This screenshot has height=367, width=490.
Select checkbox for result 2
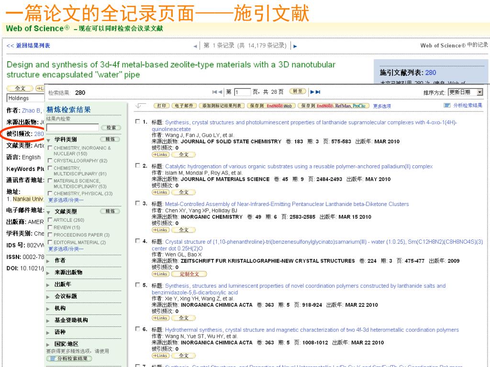pyautogui.click(x=137, y=165)
